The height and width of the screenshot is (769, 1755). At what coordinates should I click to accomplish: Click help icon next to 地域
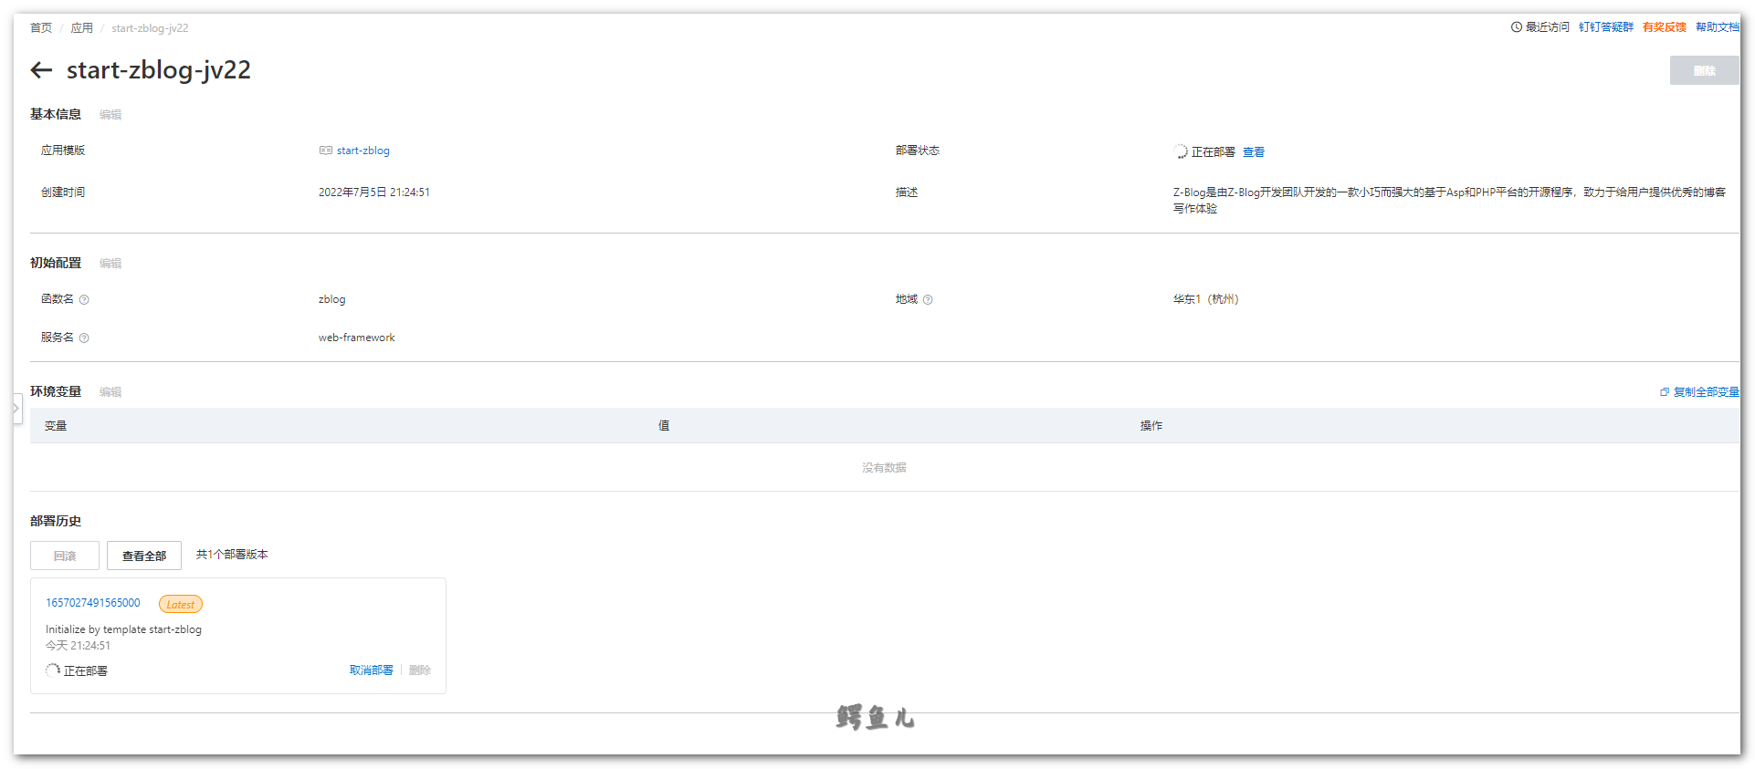(928, 300)
